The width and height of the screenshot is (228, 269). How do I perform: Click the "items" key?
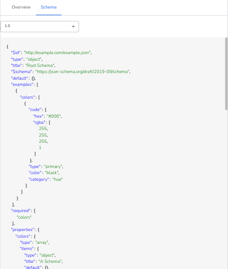pyautogui.click(x=26, y=249)
